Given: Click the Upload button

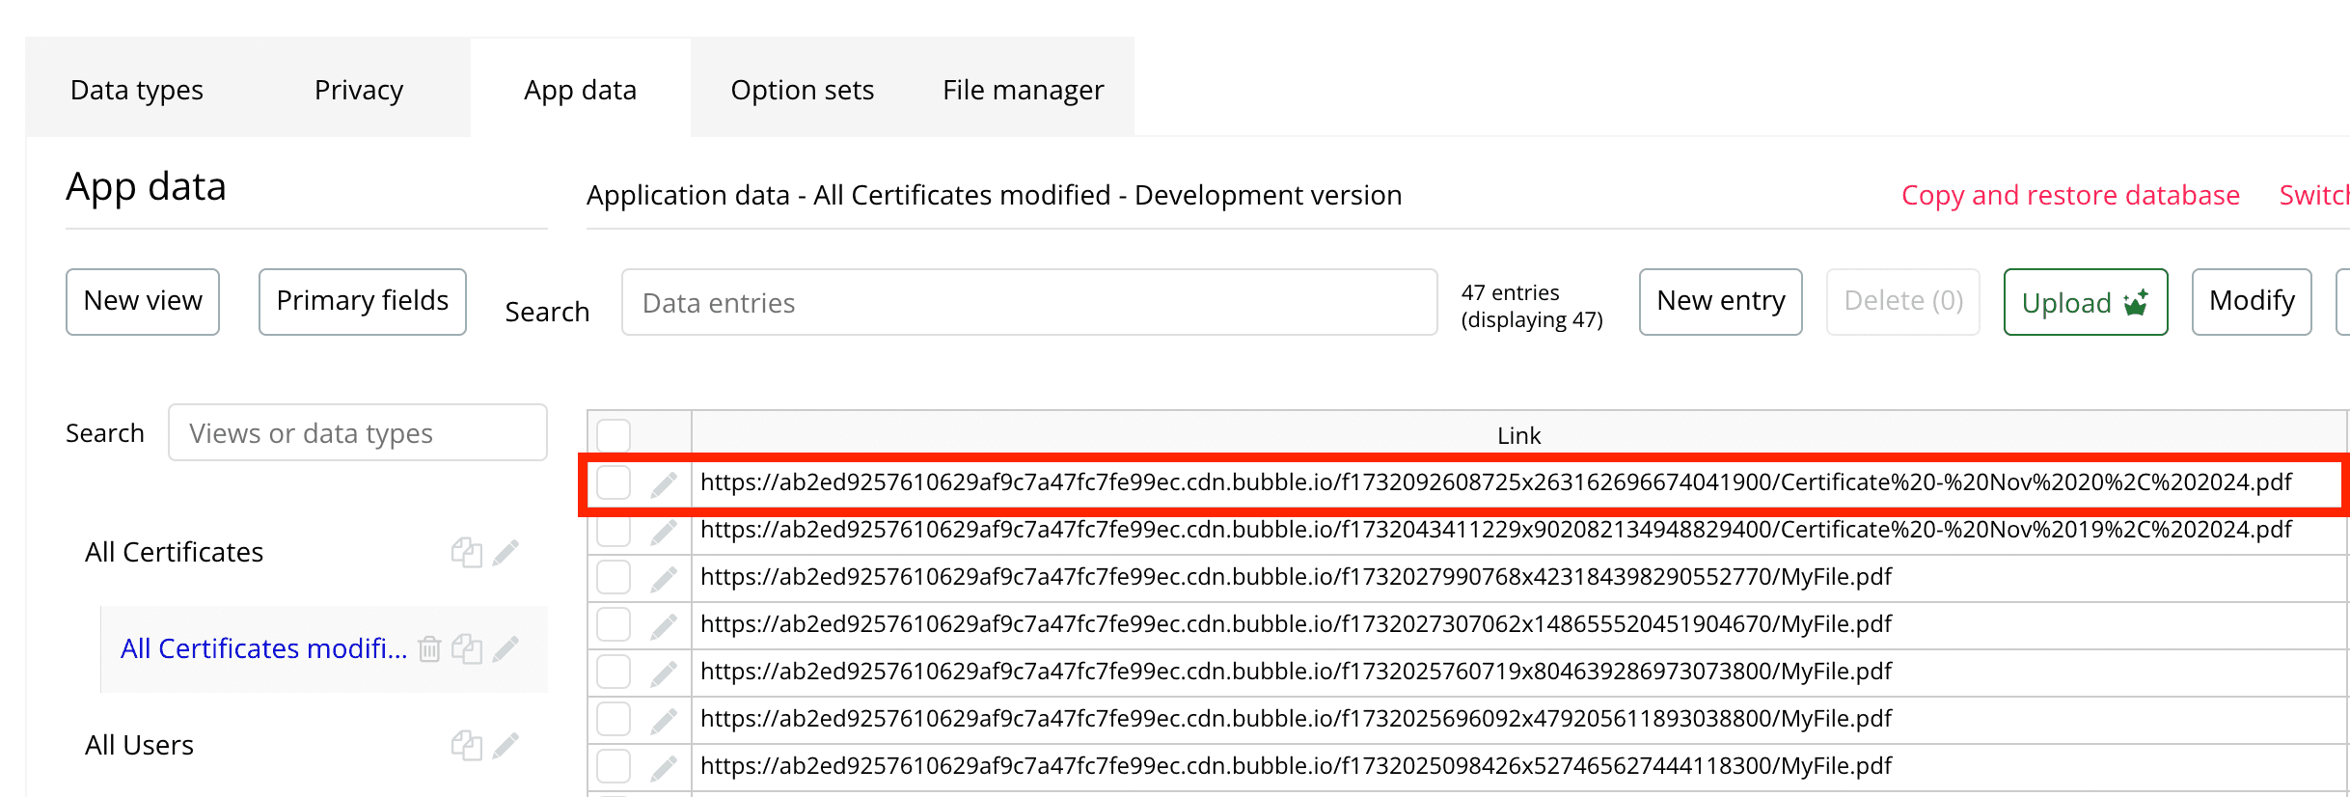Looking at the screenshot, I should pyautogui.click(x=2085, y=302).
